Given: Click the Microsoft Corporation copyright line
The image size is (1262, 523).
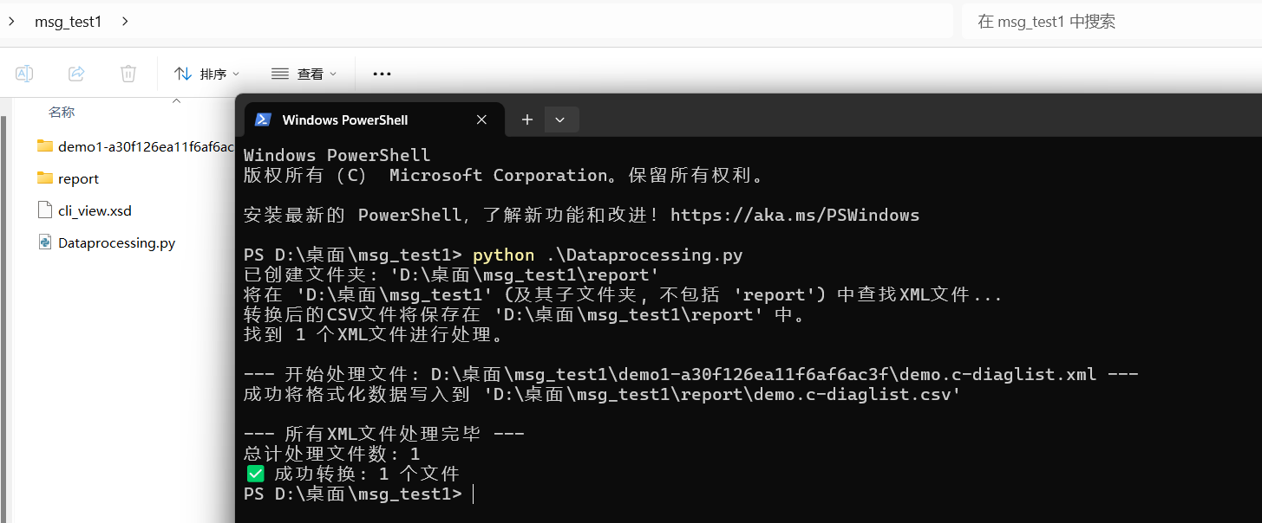Looking at the screenshot, I should [503, 176].
